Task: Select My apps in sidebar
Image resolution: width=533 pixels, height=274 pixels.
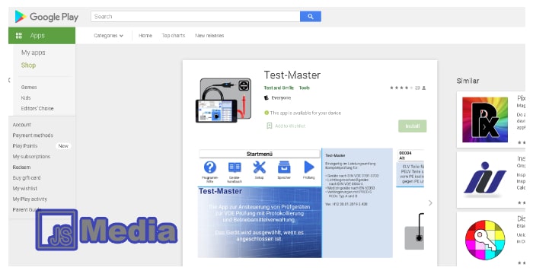Action: pyautogui.click(x=34, y=53)
